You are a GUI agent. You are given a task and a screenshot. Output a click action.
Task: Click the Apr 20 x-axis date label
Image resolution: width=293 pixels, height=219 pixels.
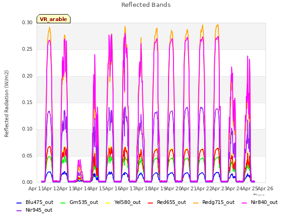[174, 188]
